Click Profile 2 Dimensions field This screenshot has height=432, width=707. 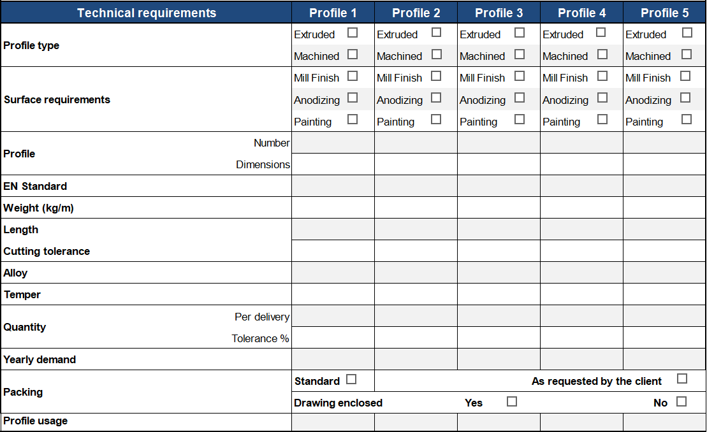pyautogui.click(x=416, y=164)
